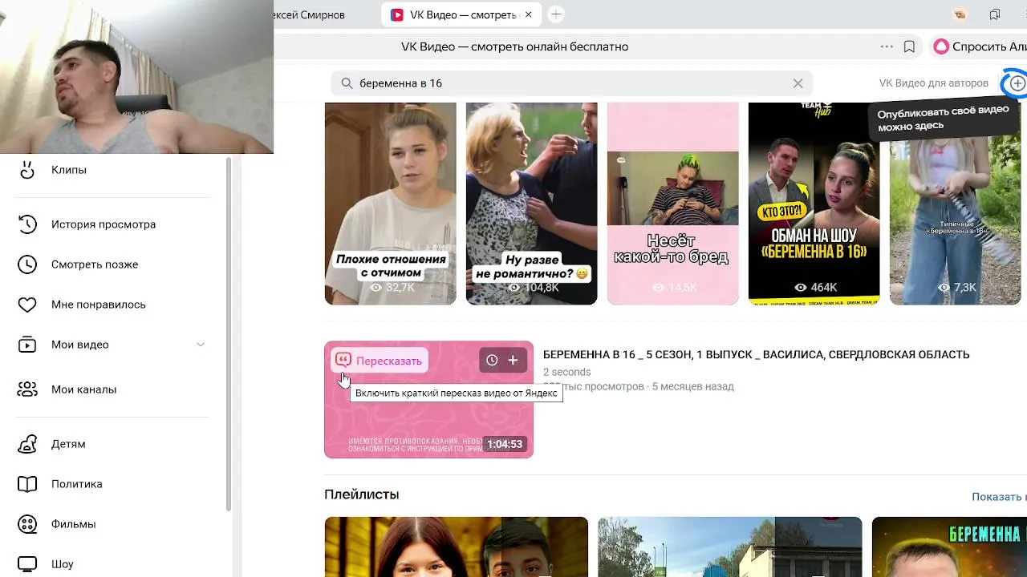Click the sidebar vertical scrollbar
The image size is (1027, 577).
click(x=229, y=333)
